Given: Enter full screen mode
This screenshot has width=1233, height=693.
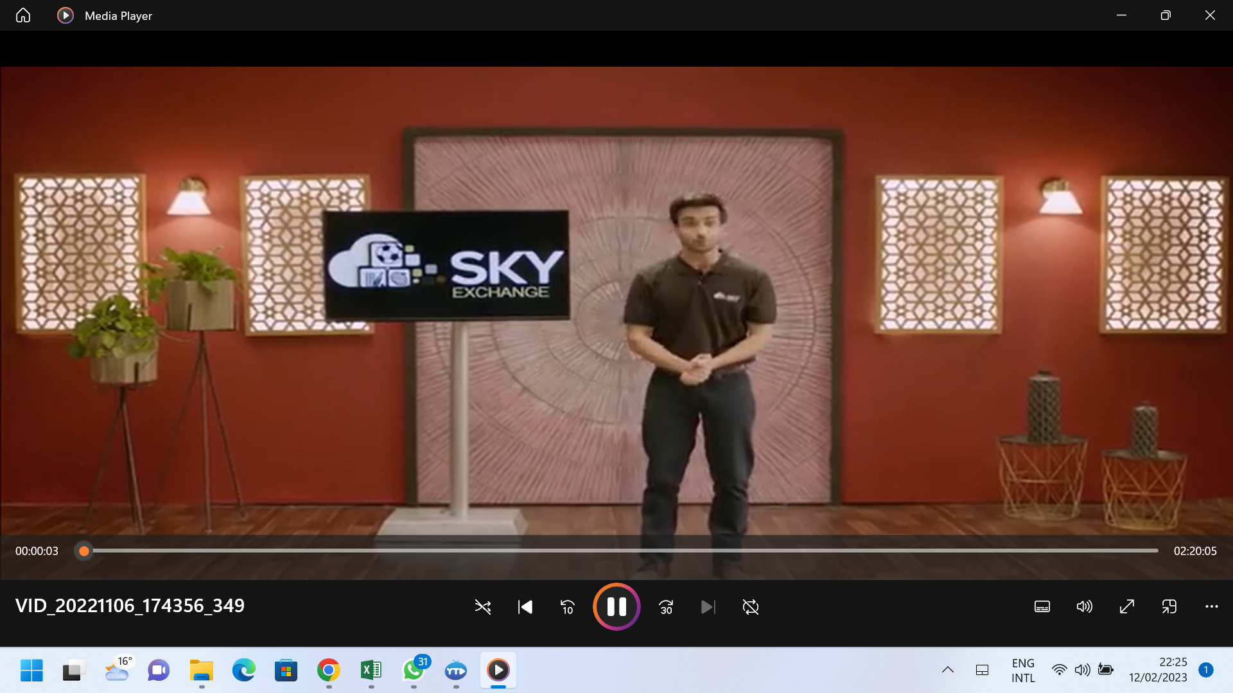Looking at the screenshot, I should (x=1127, y=607).
